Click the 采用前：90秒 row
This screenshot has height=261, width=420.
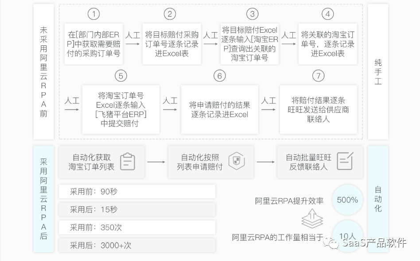pyautogui.click(x=137, y=191)
